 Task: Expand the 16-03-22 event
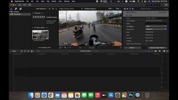point(11,14)
